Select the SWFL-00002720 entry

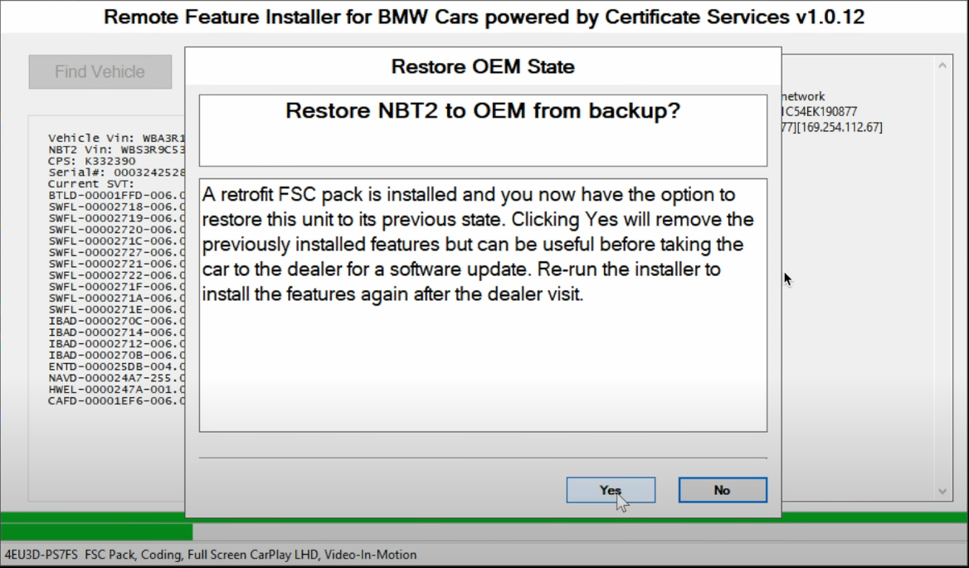(x=117, y=230)
